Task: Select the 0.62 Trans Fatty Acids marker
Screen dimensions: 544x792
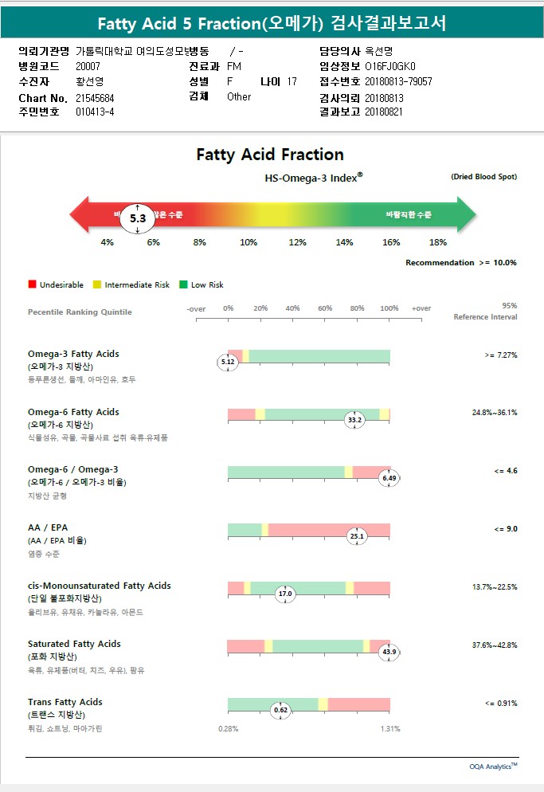Action: (x=280, y=710)
